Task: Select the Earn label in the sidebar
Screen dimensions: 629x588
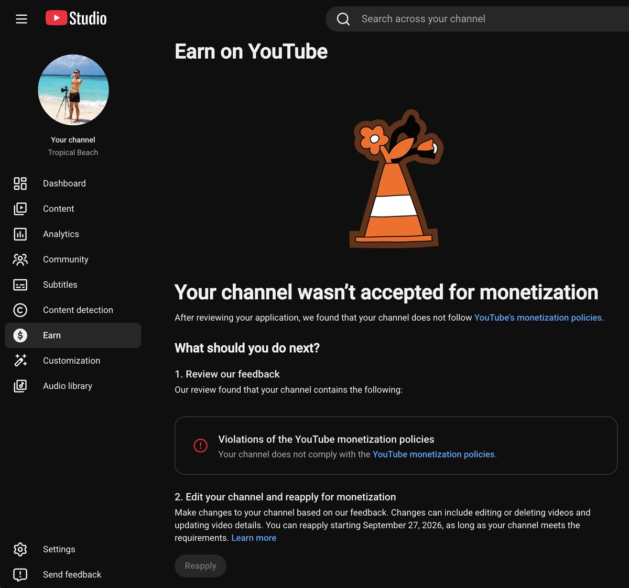Action: pyautogui.click(x=52, y=335)
